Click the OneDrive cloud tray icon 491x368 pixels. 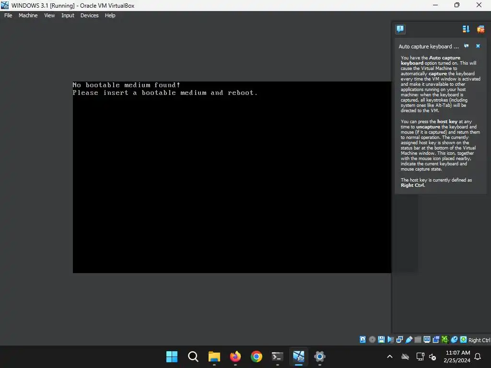(405, 356)
